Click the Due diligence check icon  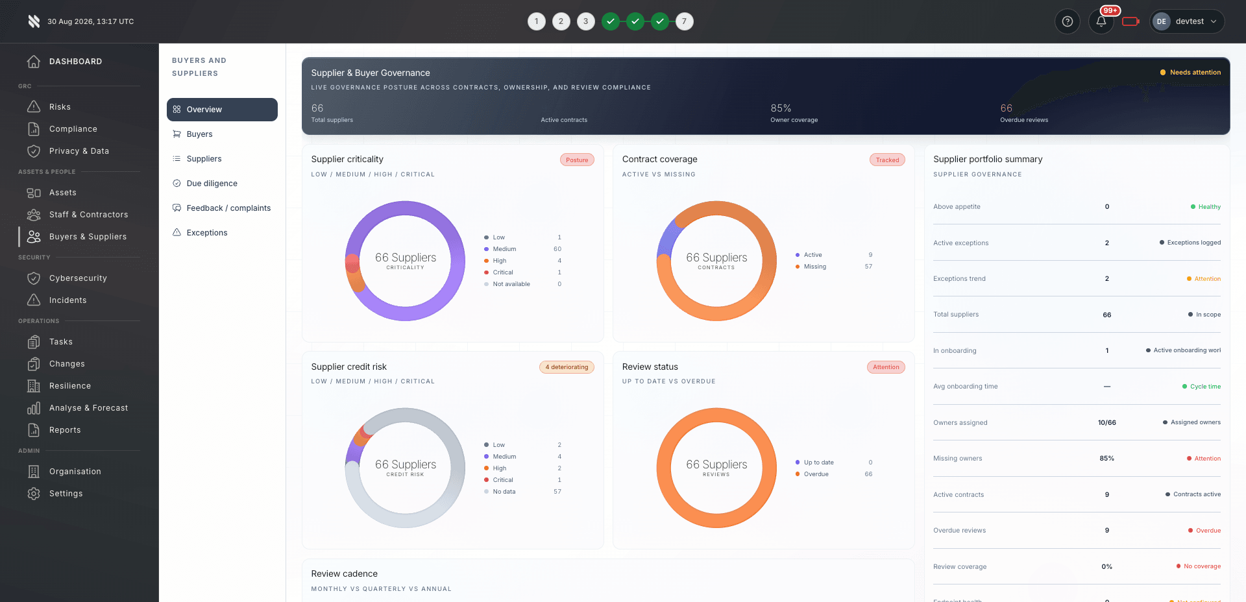177,184
